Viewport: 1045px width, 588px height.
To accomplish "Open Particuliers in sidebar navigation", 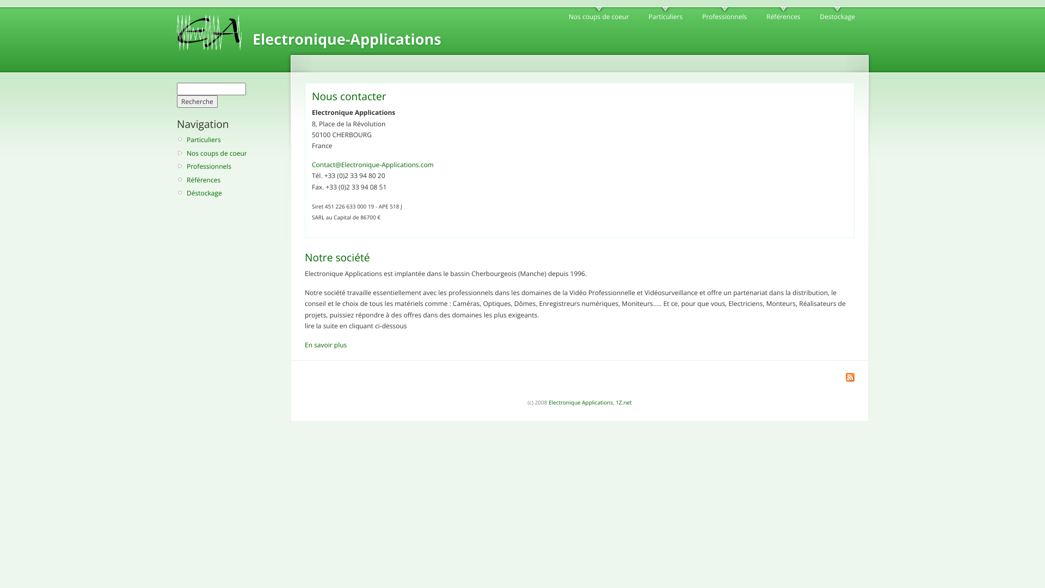I will click(x=204, y=140).
